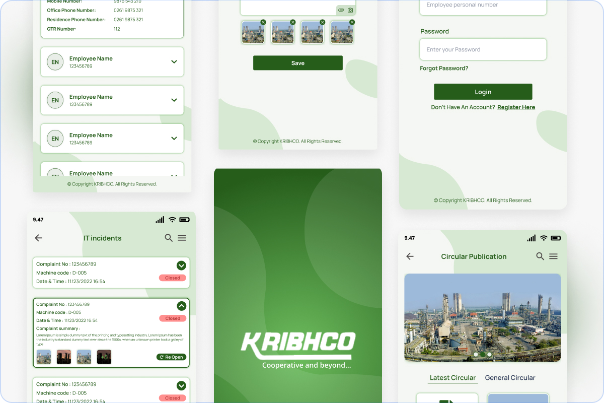Image resolution: width=604 pixels, height=403 pixels.
Task: Open the sunset silhouette thumbnail in the complaint
Action: 64,357
